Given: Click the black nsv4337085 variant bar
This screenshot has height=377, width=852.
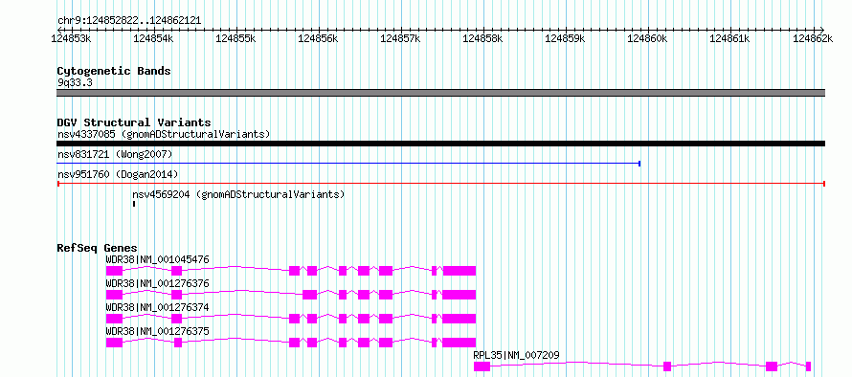Looking at the screenshot, I should (440, 144).
